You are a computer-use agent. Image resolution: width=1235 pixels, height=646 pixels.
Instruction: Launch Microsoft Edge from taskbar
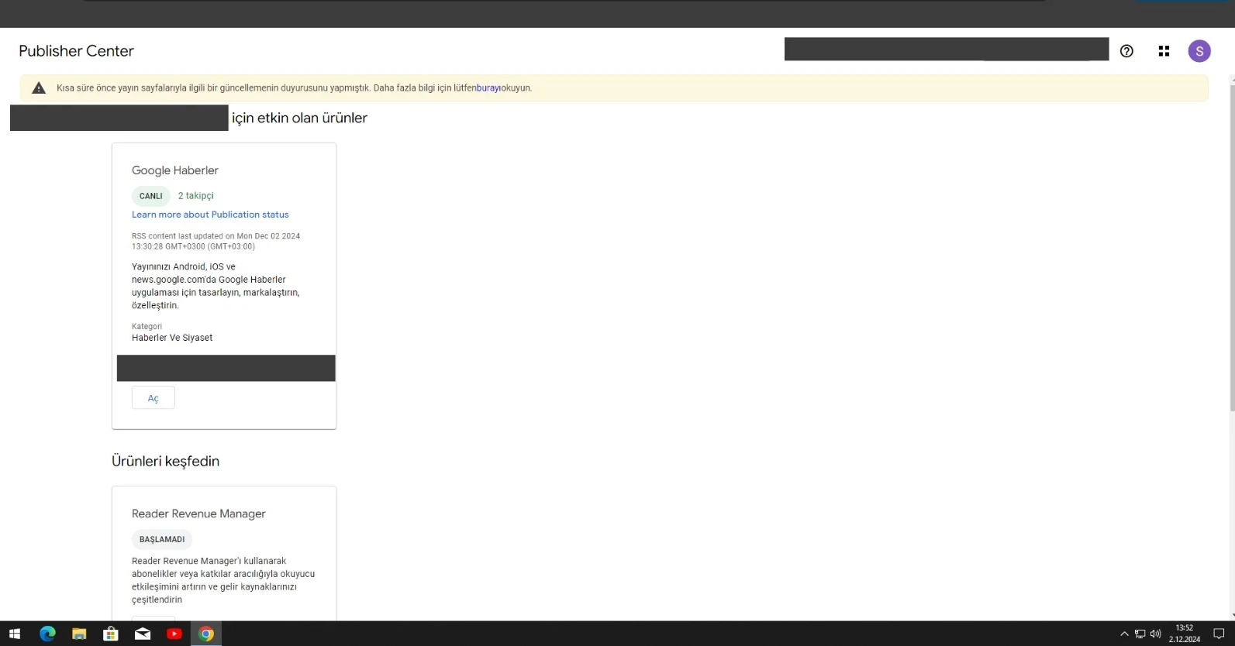tap(47, 634)
